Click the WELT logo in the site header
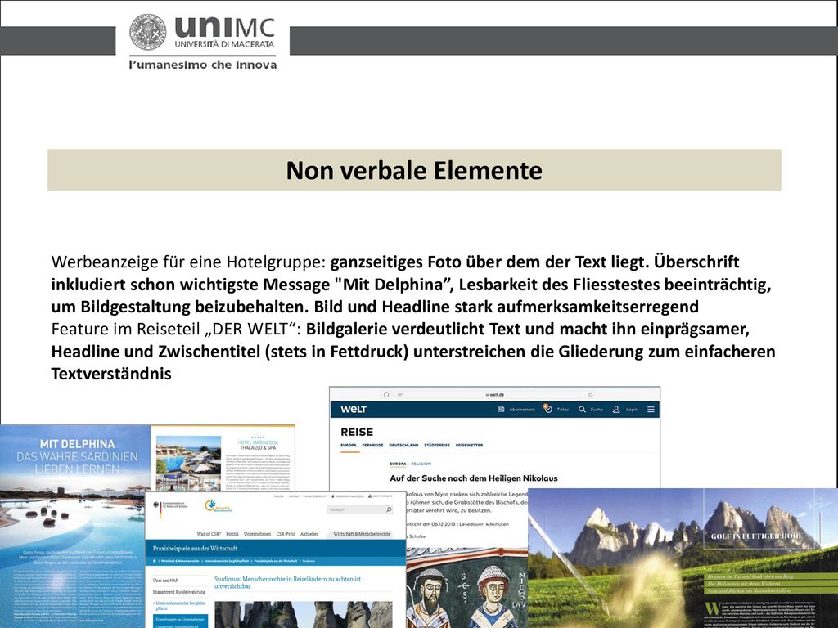The image size is (838, 628). click(354, 410)
